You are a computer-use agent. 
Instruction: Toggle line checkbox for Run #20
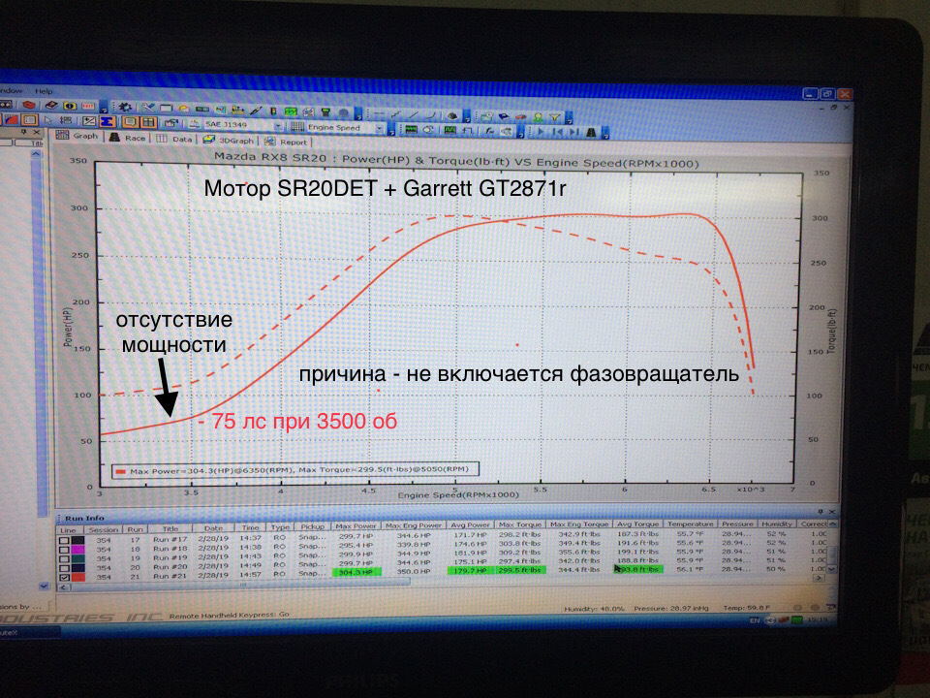click(64, 567)
